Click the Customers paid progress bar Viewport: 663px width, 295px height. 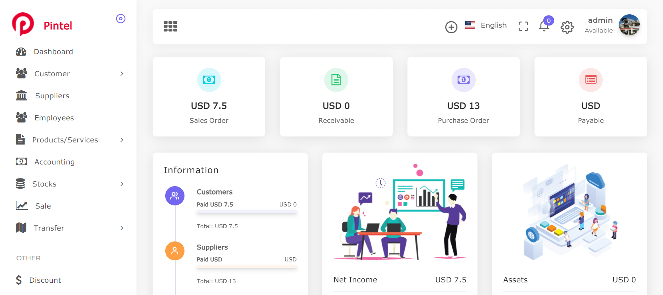click(246, 212)
